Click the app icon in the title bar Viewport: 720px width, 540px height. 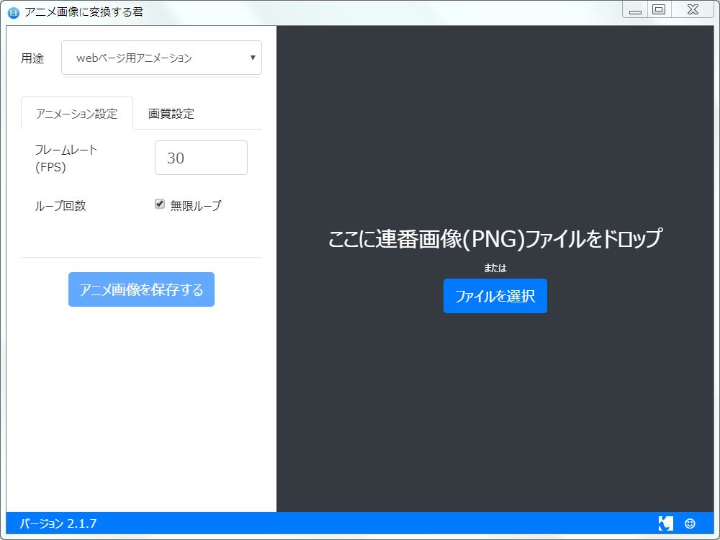pos(13,12)
